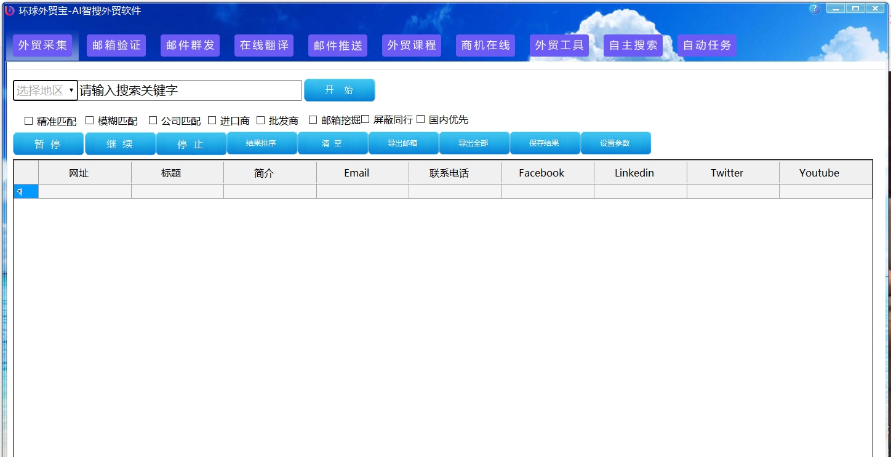Switch to 自主搜索 mode
Image resolution: width=891 pixels, height=457 pixels.
tap(633, 45)
